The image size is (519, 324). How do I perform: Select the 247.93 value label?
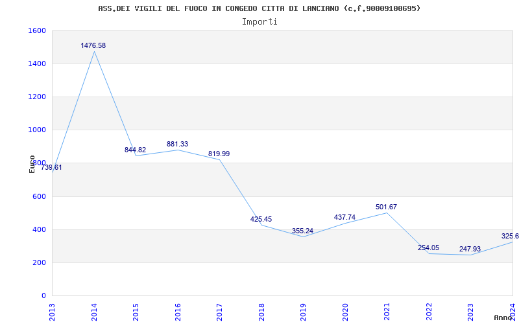(x=470, y=249)
